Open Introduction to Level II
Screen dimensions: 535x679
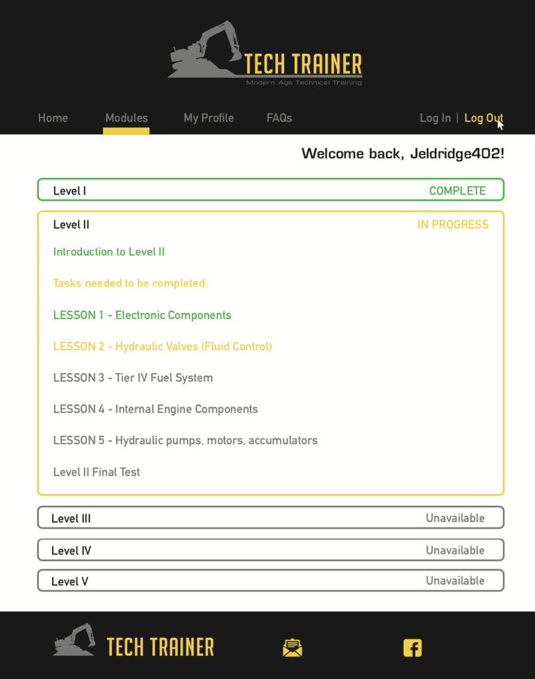pyautogui.click(x=109, y=252)
